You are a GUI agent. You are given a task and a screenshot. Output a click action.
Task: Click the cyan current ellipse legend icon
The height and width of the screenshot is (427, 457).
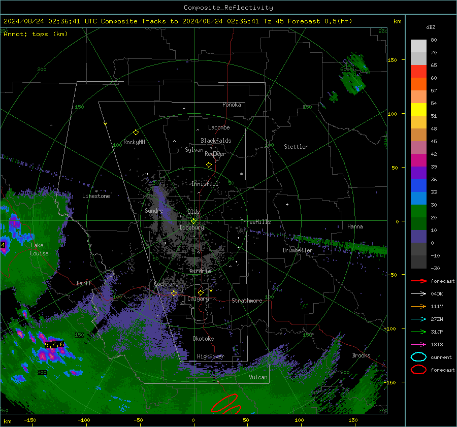point(418,357)
